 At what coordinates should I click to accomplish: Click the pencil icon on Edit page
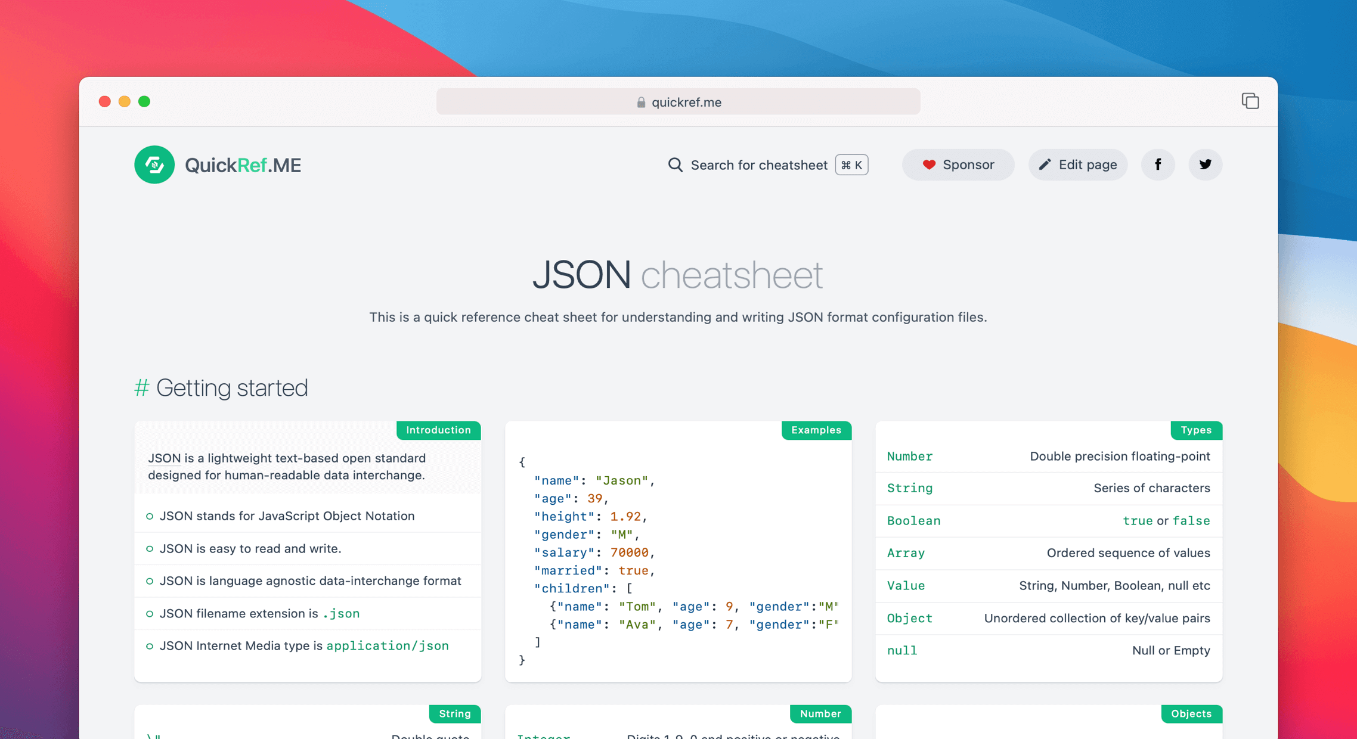click(1045, 164)
